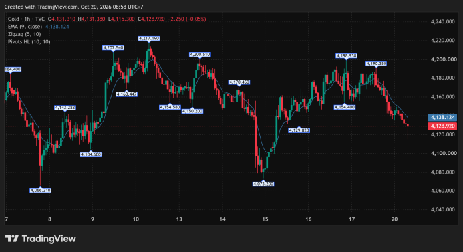Click the EMA (9, close) indicator legend

(25, 27)
